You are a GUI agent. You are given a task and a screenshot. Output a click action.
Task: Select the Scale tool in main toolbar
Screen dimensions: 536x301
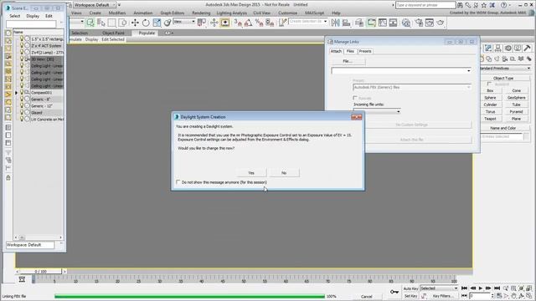157,23
